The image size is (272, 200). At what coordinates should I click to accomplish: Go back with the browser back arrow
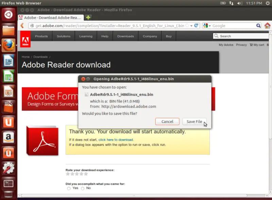click(x=22, y=26)
